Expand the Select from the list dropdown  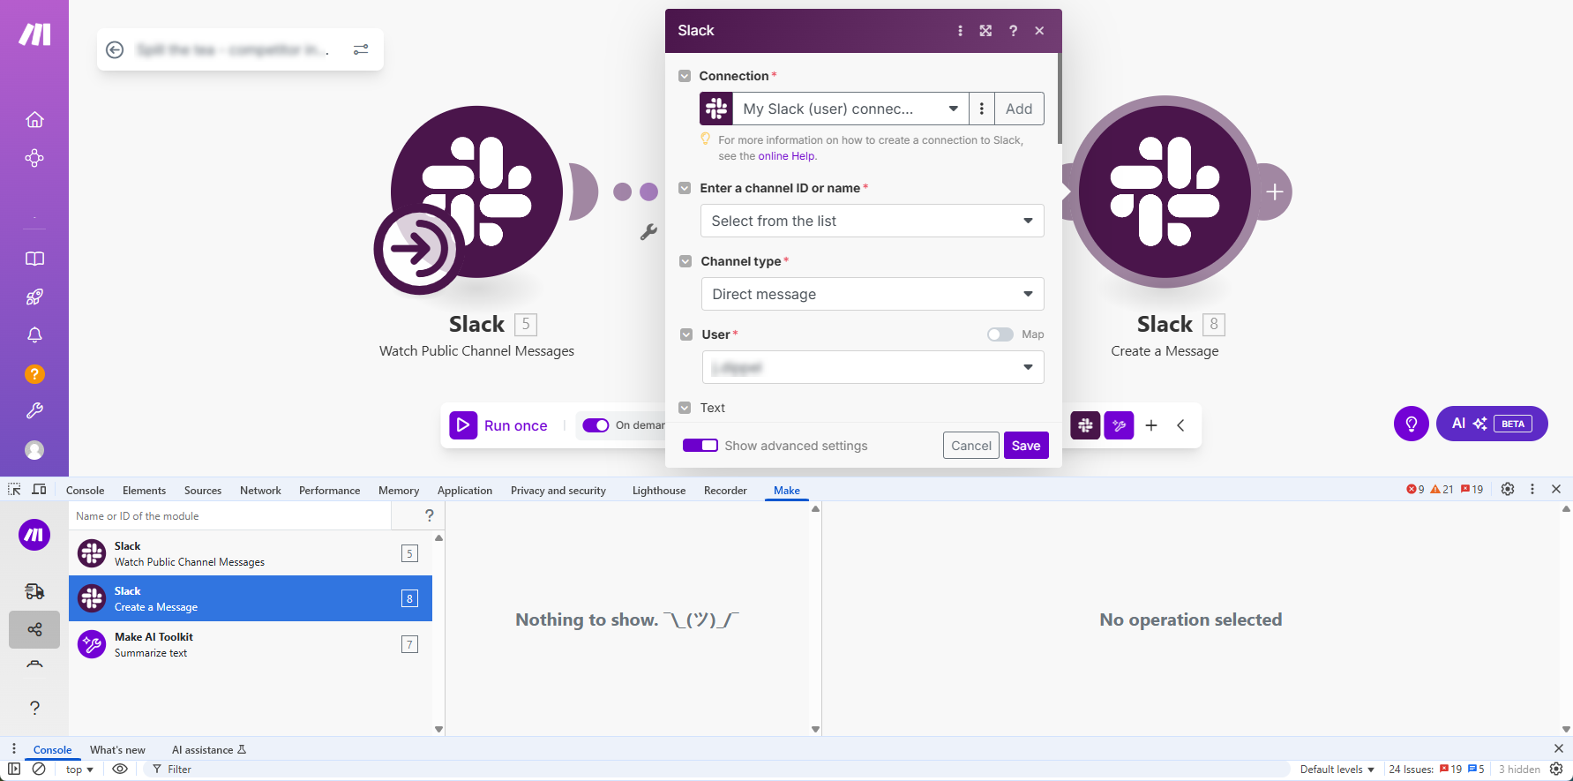click(x=872, y=221)
